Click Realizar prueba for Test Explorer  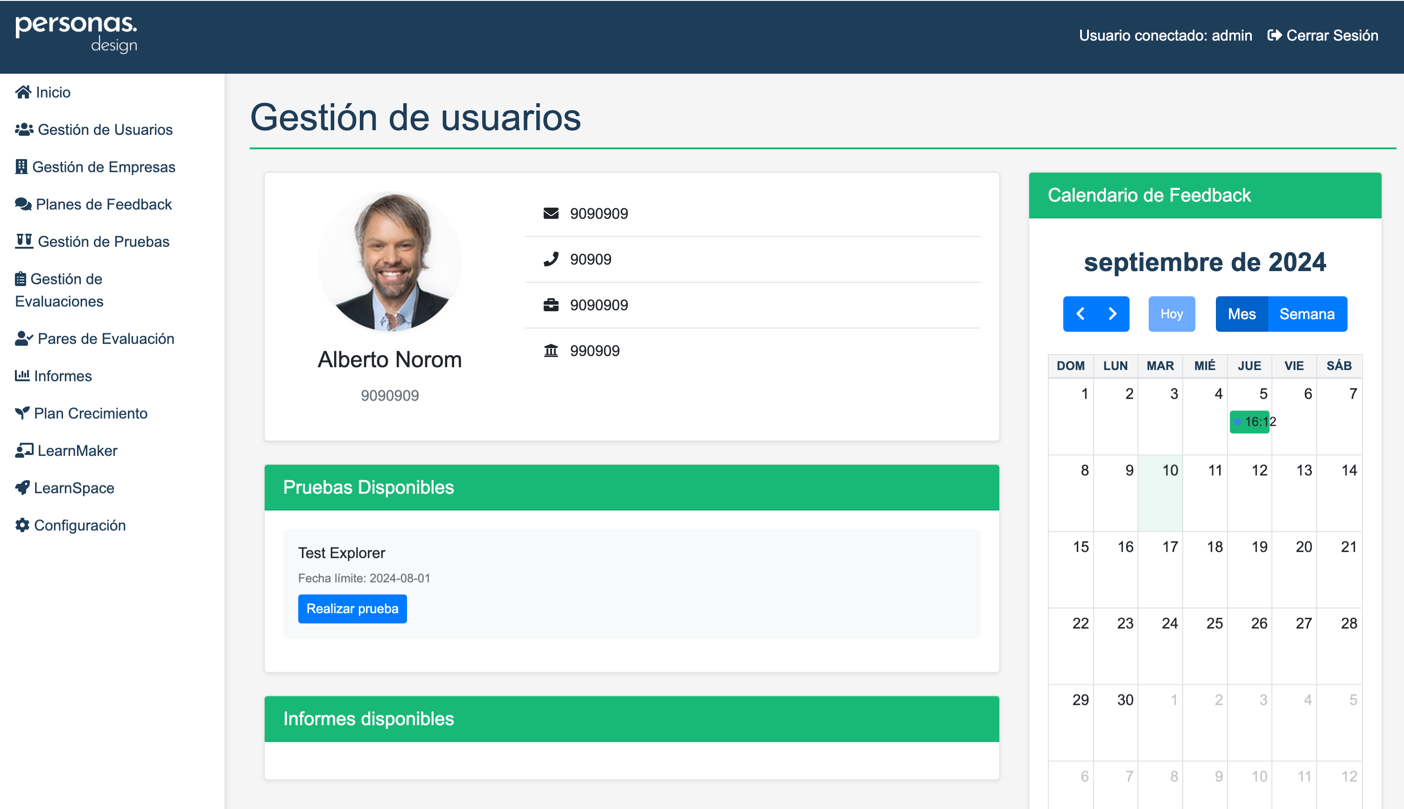[352, 608]
